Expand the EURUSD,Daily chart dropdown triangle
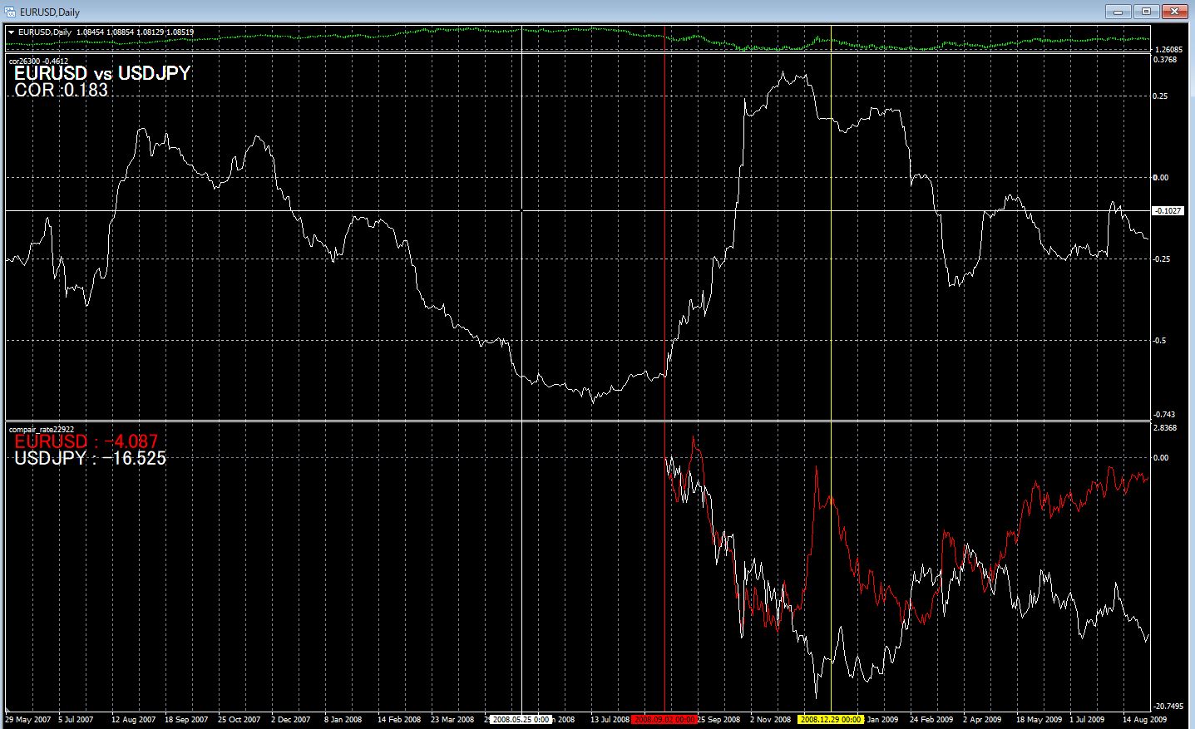Image resolution: width=1195 pixels, height=729 pixels. point(11,32)
